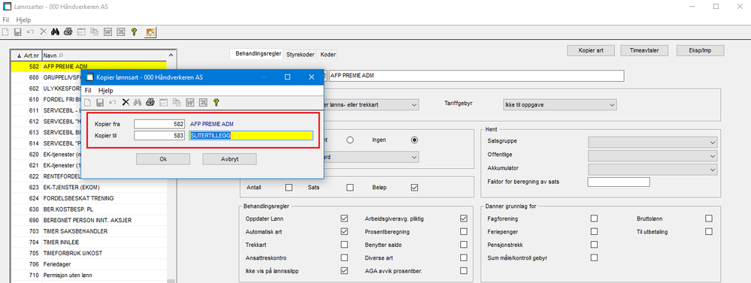
Task: Confirm copy with the Ok button
Action: click(x=163, y=158)
